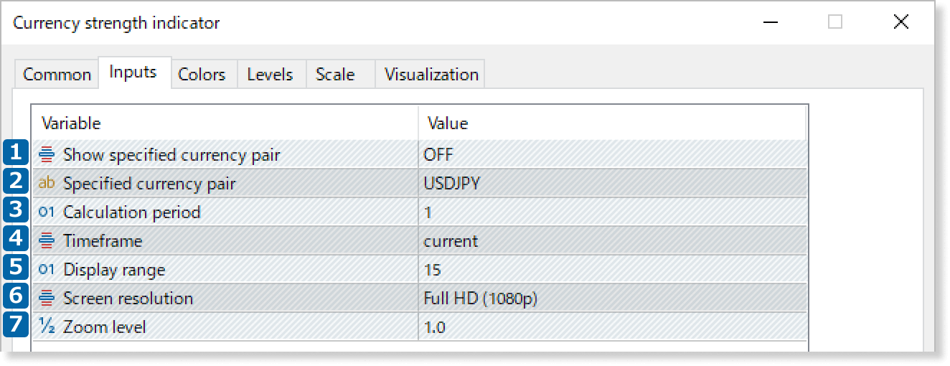950x366 pixels.
Task: Select the 'Timeframe' row label
Action: point(103,240)
